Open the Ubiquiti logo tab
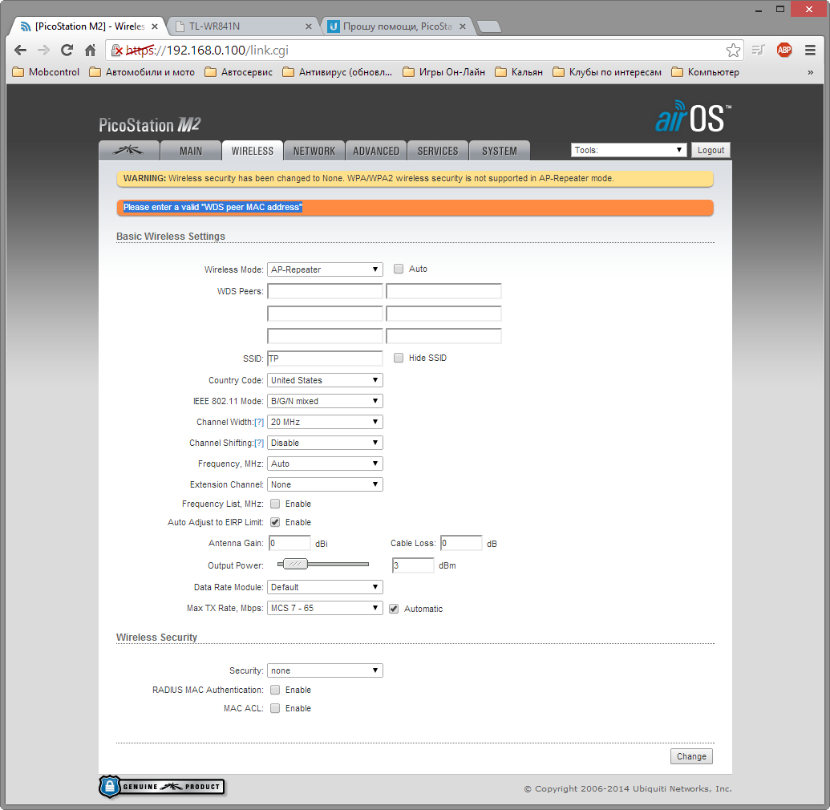Screen dimensions: 830x810 point(129,150)
